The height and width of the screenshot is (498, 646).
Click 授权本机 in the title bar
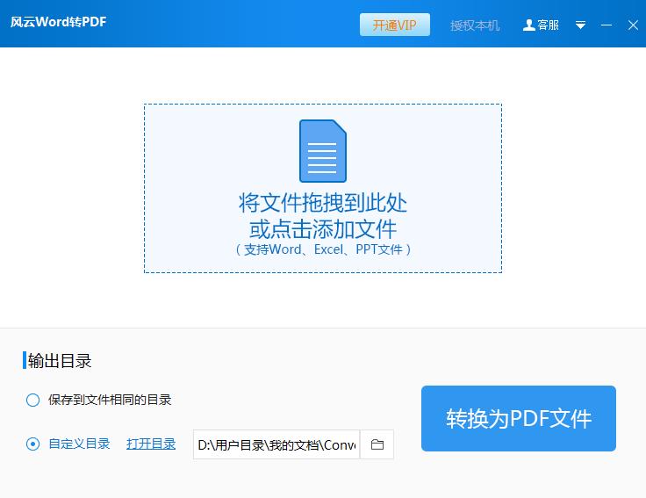475,25
